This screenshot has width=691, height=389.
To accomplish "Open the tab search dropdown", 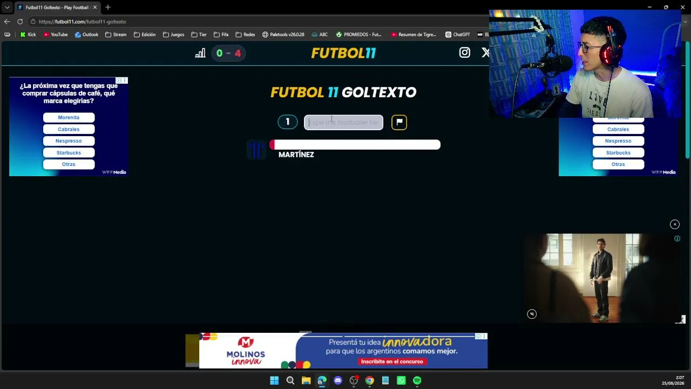I will (6, 8).
